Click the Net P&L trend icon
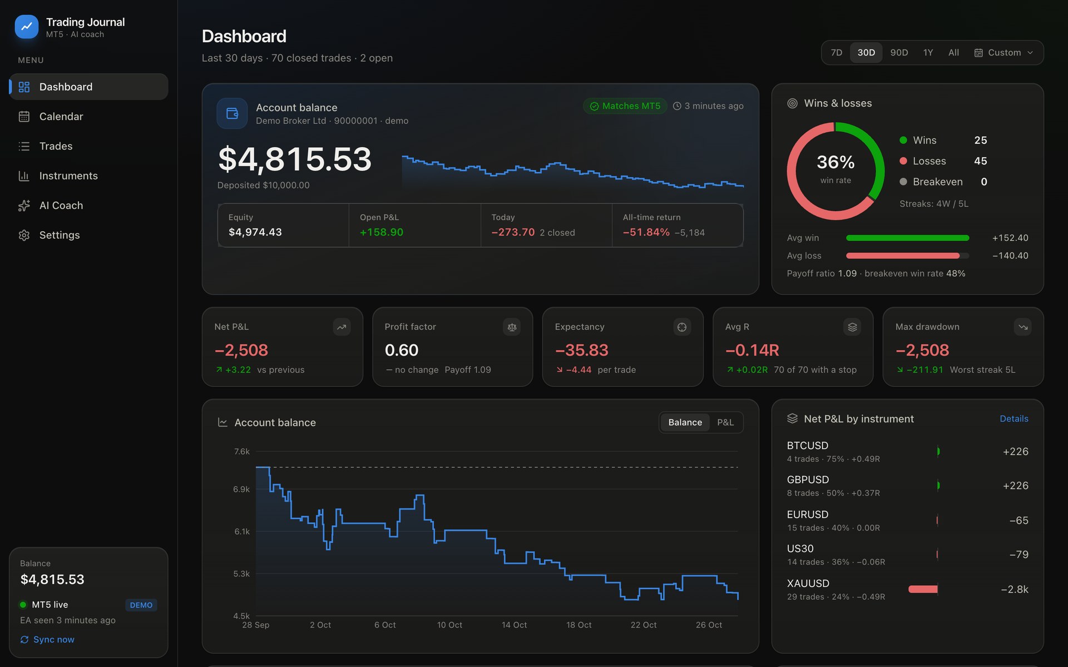The height and width of the screenshot is (667, 1068). pyautogui.click(x=342, y=327)
